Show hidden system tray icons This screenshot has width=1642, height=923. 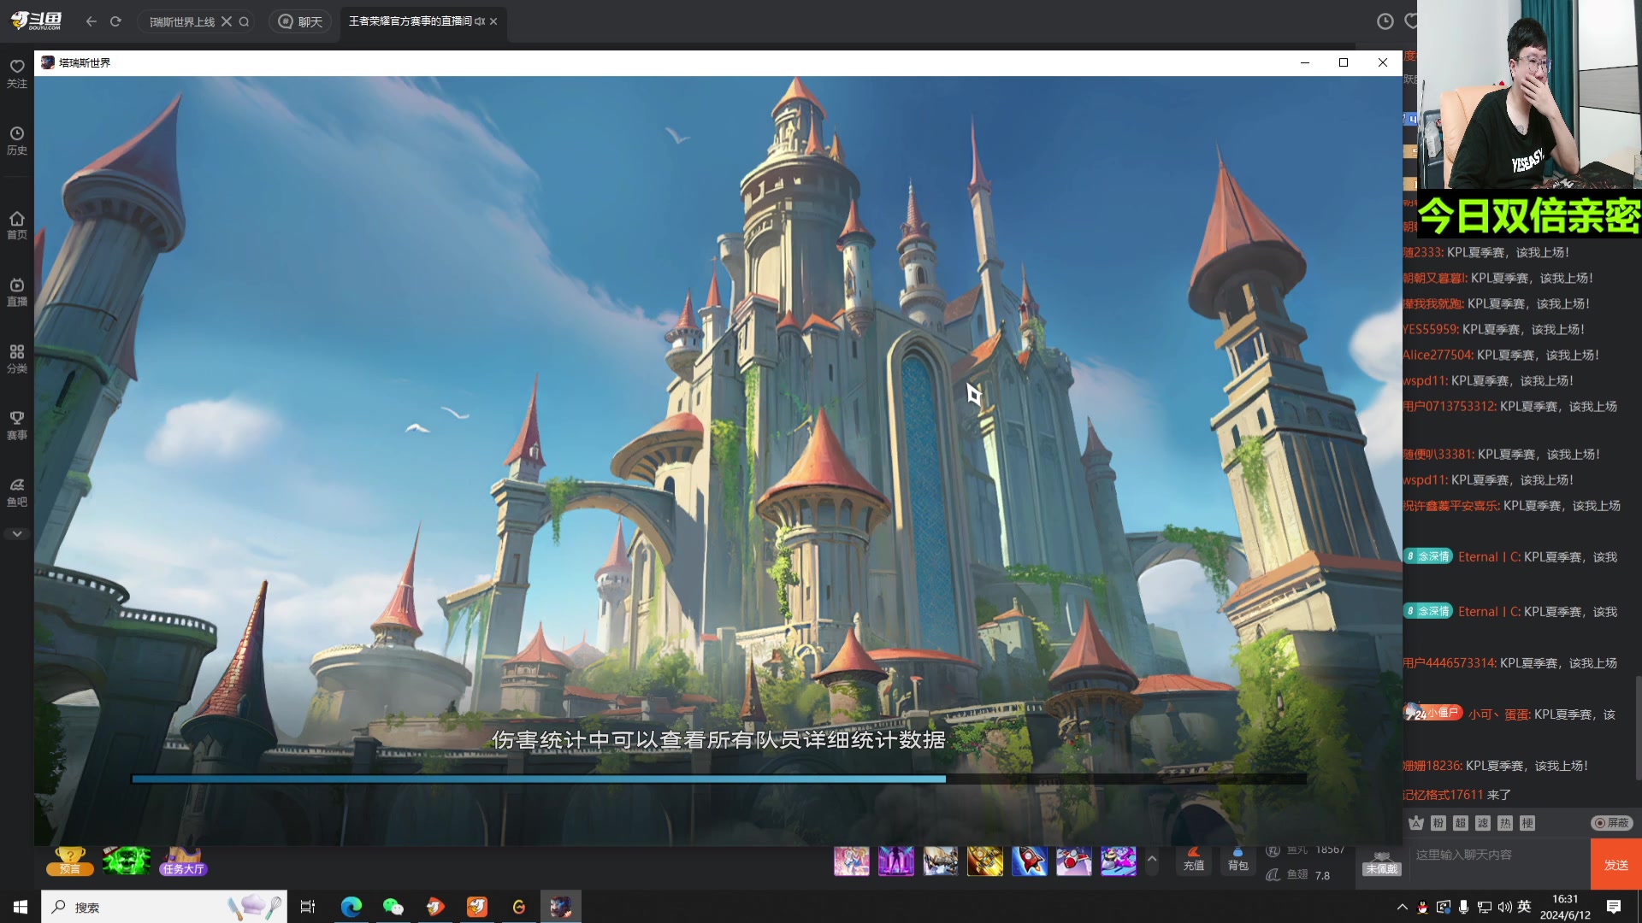(x=1402, y=907)
